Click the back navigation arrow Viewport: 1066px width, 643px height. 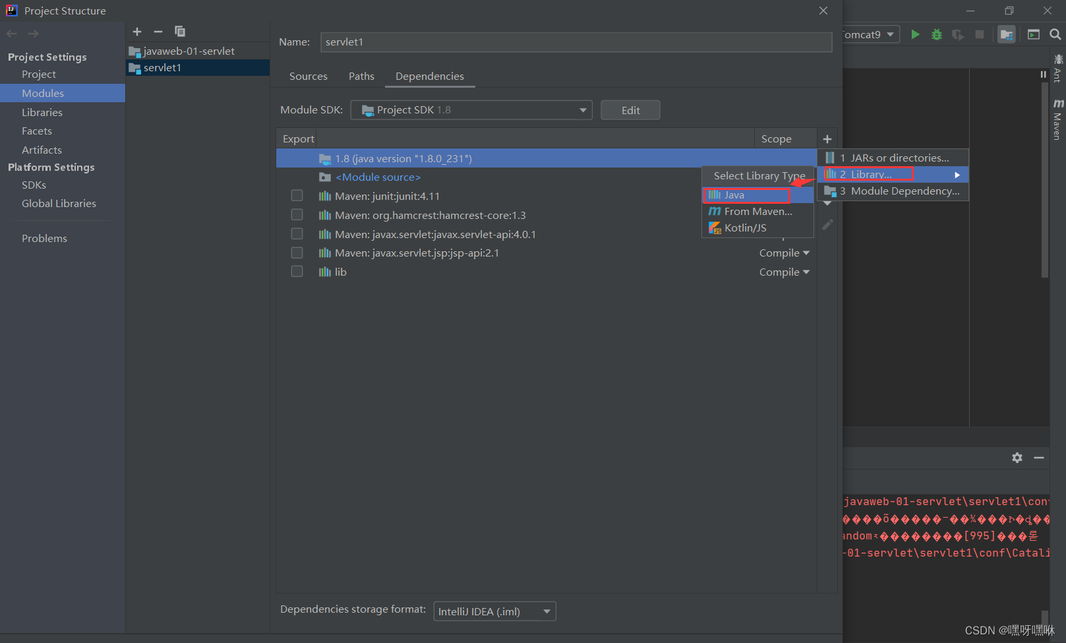click(x=12, y=34)
